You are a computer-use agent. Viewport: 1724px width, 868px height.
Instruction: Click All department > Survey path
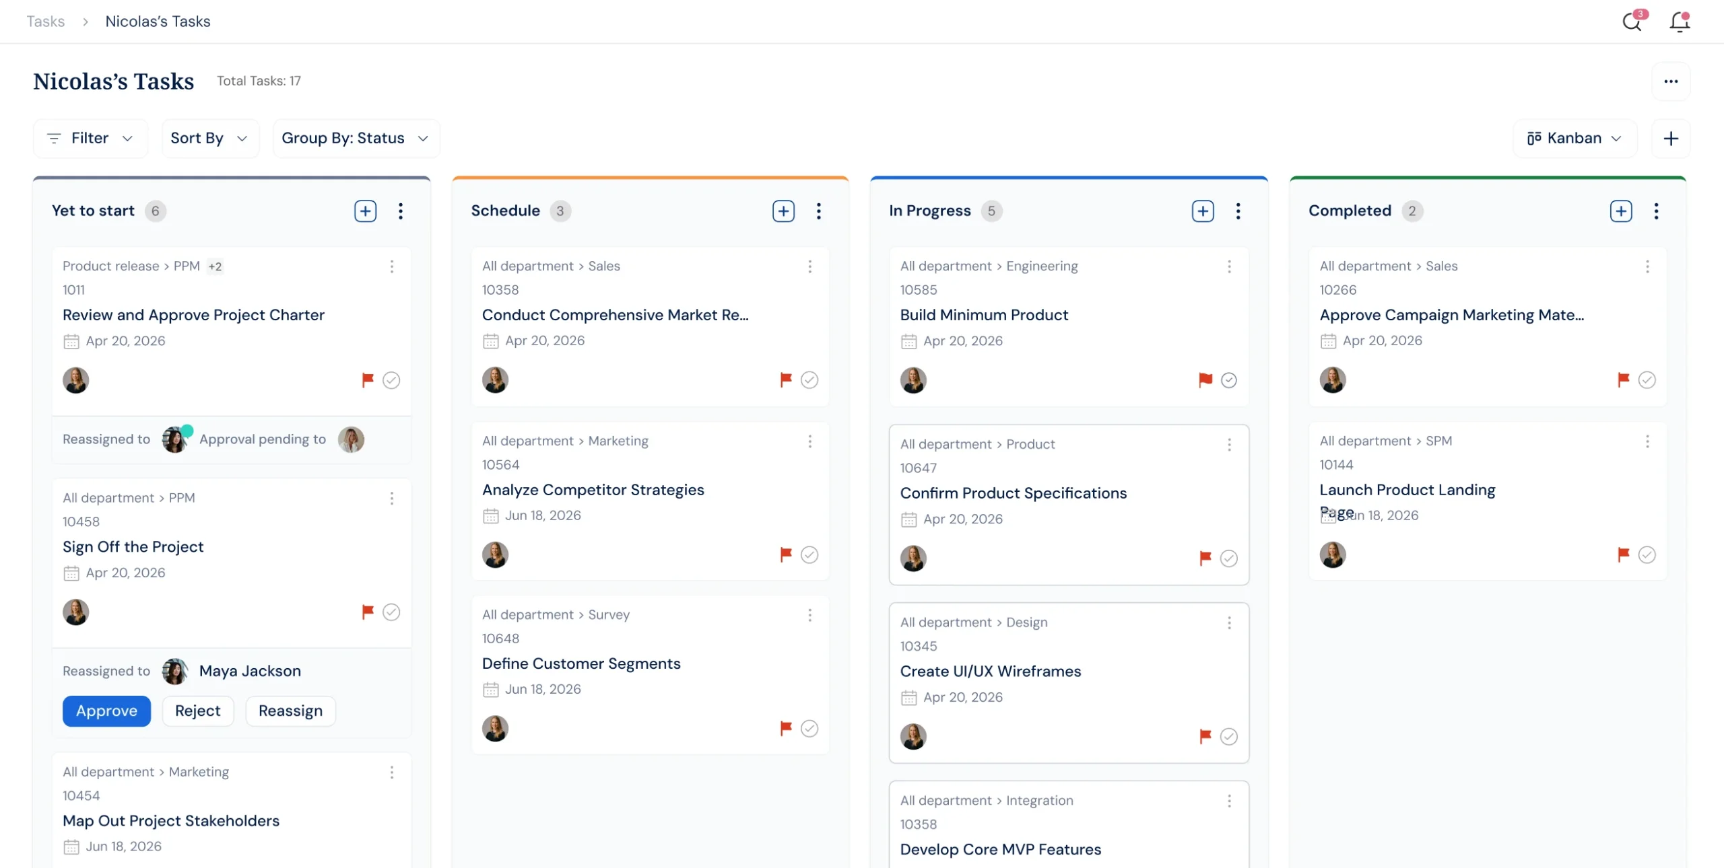[x=556, y=615]
